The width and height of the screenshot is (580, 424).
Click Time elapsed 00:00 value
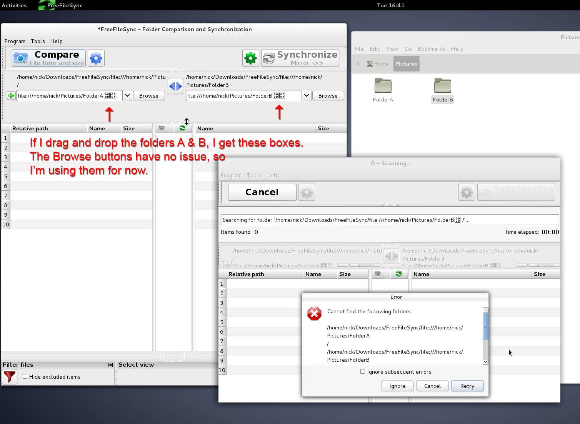tap(550, 232)
